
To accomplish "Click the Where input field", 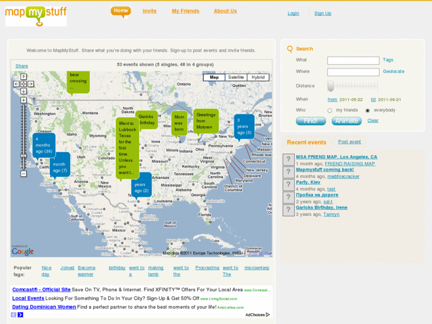I will (x=353, y=73).
